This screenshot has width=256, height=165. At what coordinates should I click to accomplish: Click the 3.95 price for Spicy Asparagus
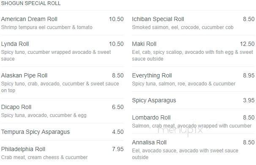pos(249,100)
